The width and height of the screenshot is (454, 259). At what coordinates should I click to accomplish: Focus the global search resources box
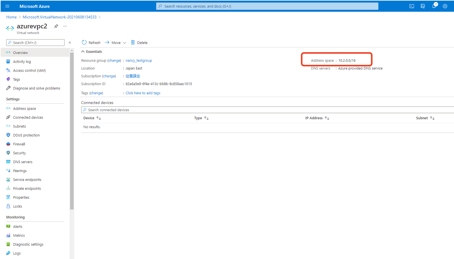267,6
